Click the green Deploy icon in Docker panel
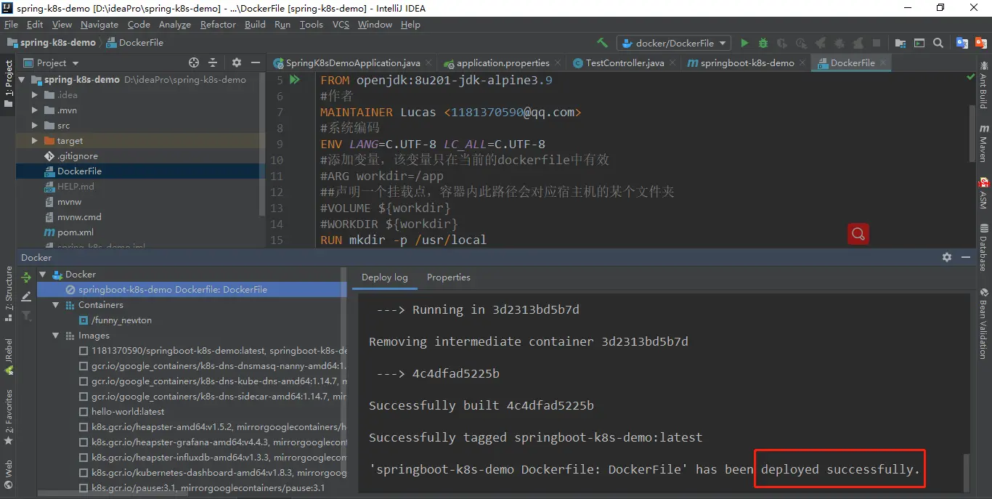This screenshot has width=992, height=499. 26,277
